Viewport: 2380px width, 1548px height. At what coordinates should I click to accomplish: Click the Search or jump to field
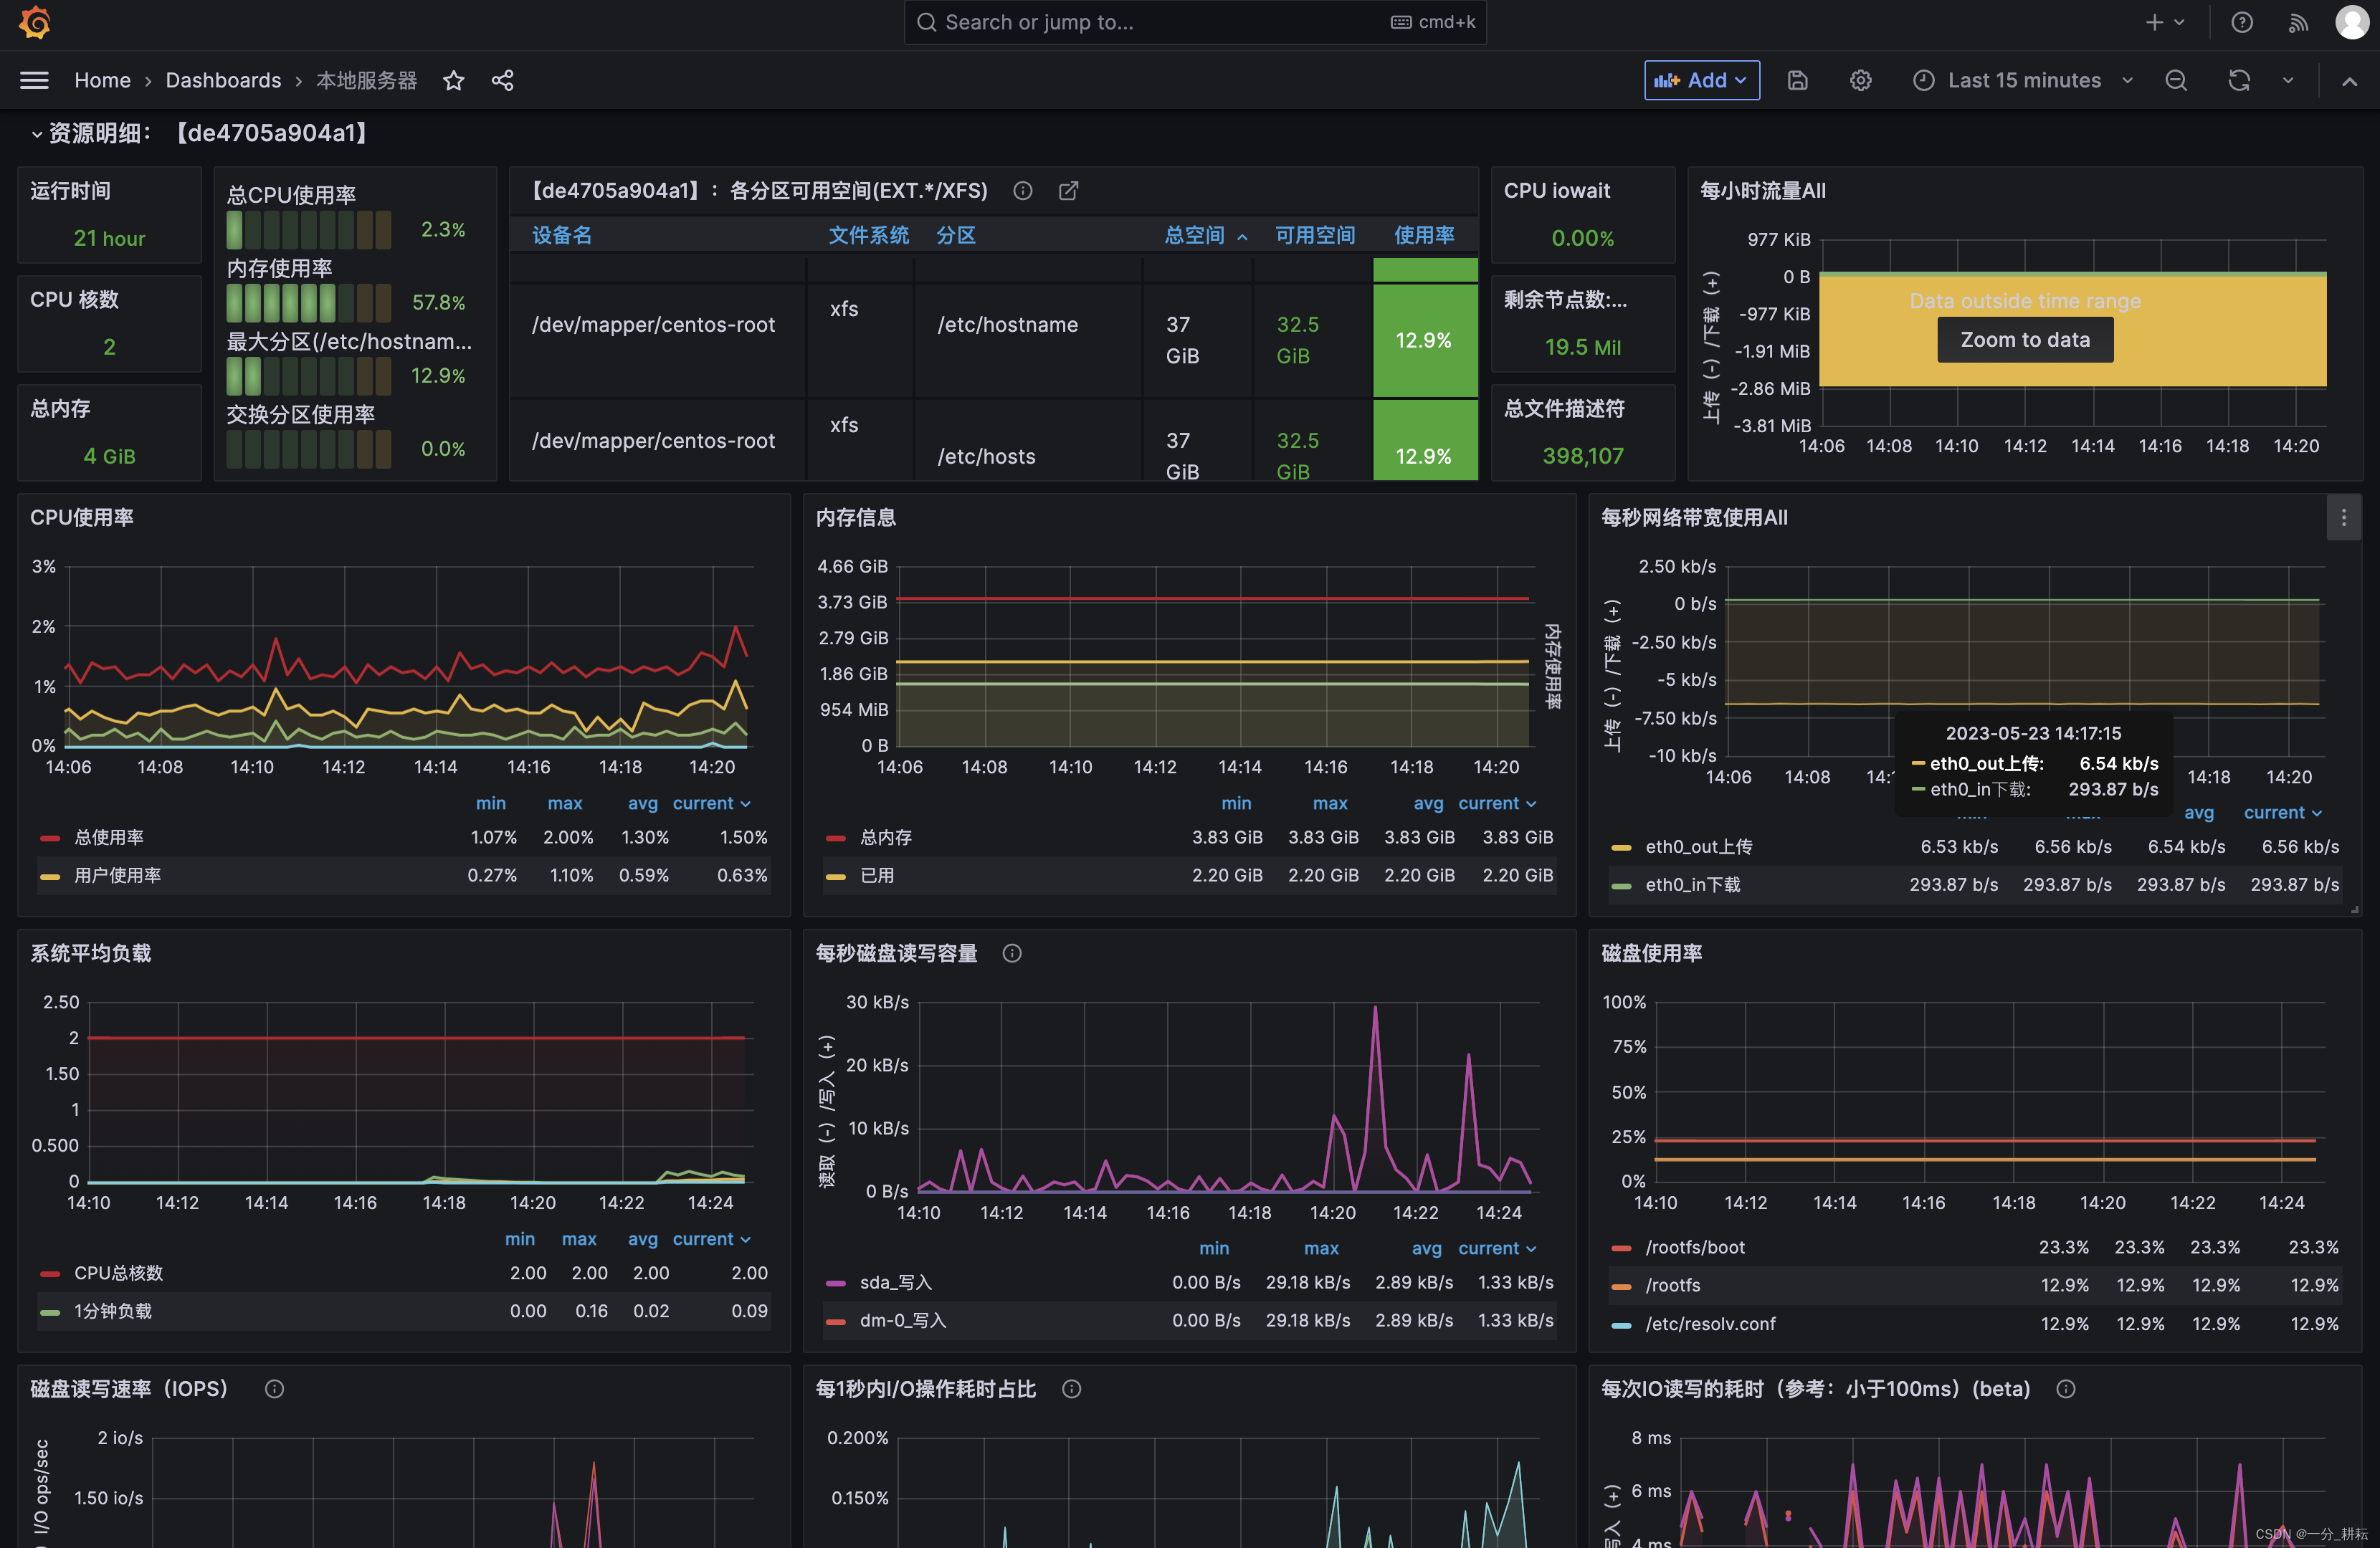(x=1194, y=22)
